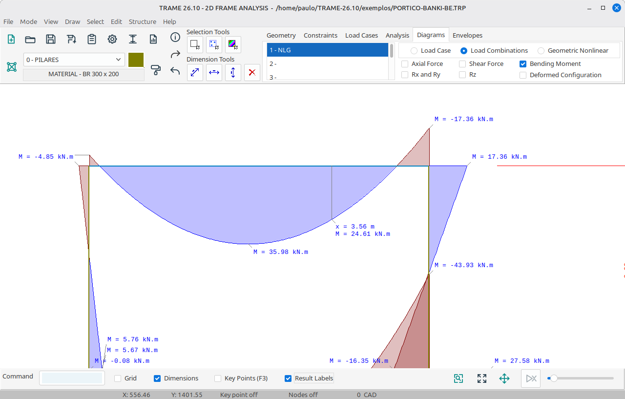The image size is (625, 399).
Task: Activate the paint roller format tool
Action: 156,70
